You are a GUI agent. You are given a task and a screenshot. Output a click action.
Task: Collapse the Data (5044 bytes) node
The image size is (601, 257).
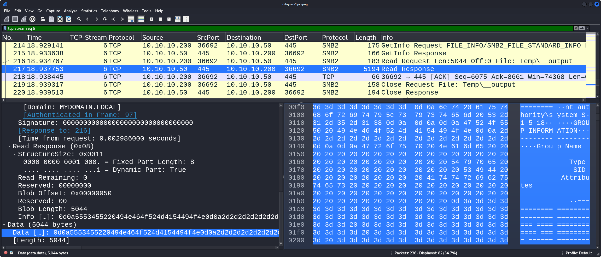[x=4, y=225]
